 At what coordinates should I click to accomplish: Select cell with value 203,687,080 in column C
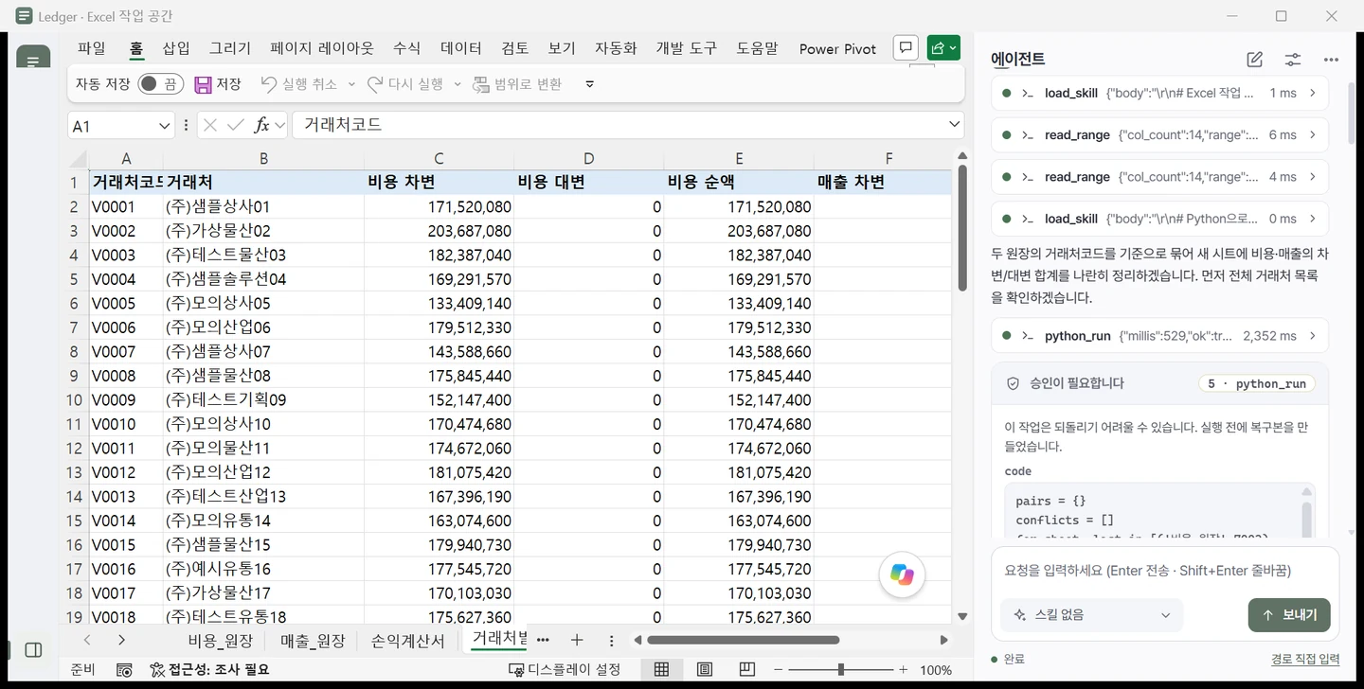[439, 231]
